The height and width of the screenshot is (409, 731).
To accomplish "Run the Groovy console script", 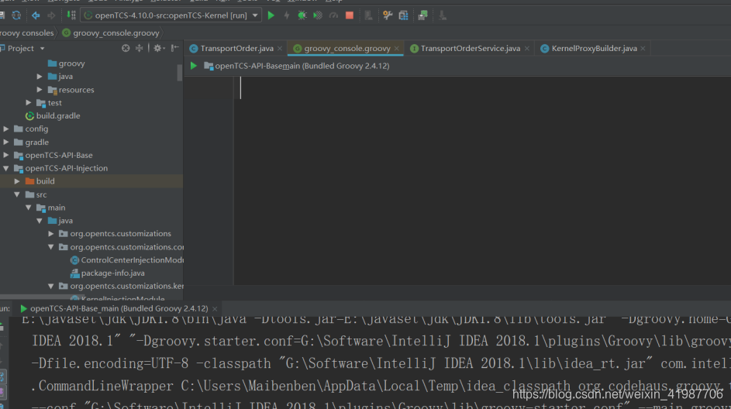I will [194, 66].
